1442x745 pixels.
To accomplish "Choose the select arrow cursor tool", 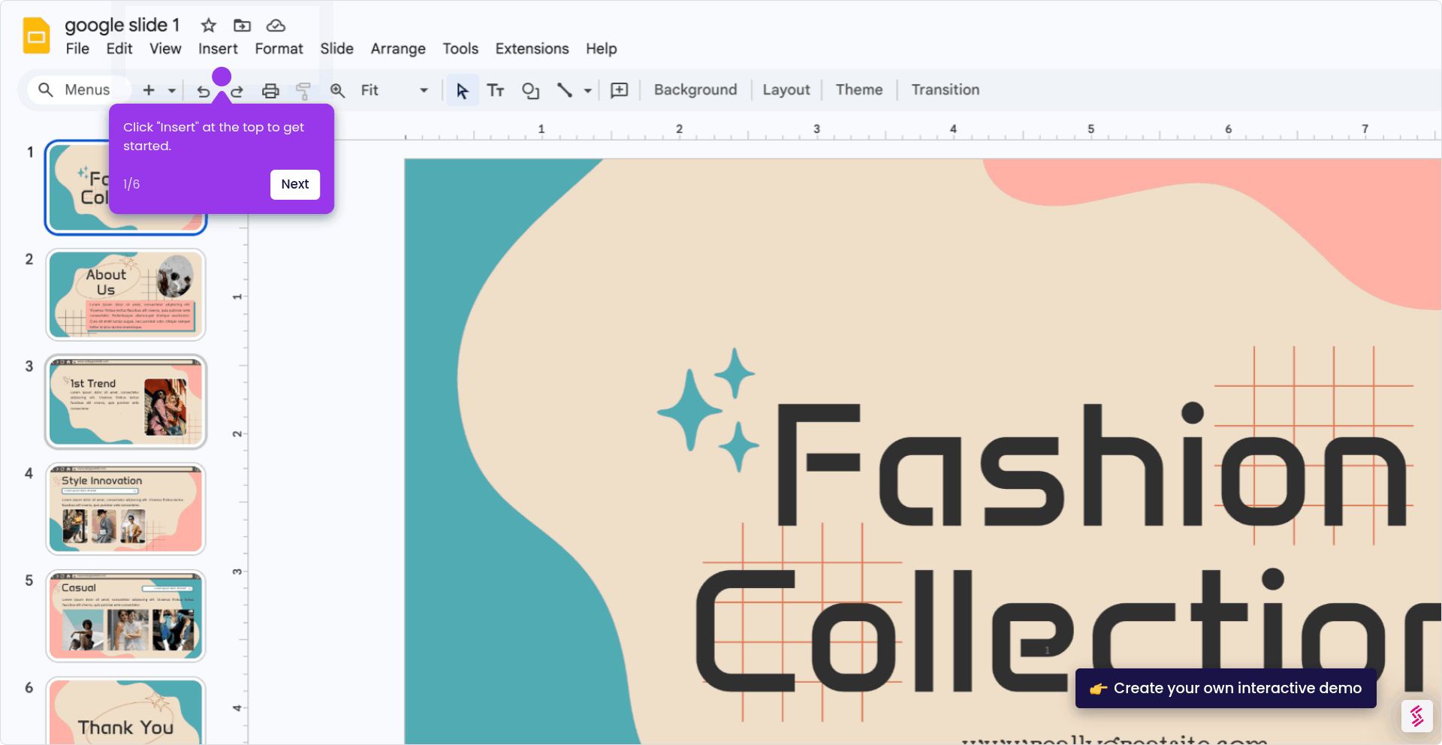I will tap(463, 90).
